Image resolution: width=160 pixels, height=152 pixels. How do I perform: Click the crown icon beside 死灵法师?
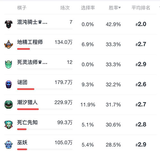coord(40,62)
